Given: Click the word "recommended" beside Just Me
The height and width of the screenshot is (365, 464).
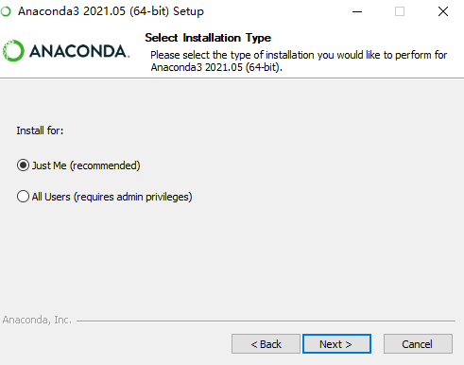Looking at the screenshot, I should click(x=105, y=165).
